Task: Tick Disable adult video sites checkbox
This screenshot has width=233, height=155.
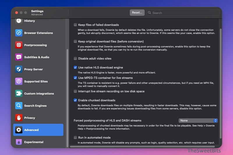Action: 75,58
